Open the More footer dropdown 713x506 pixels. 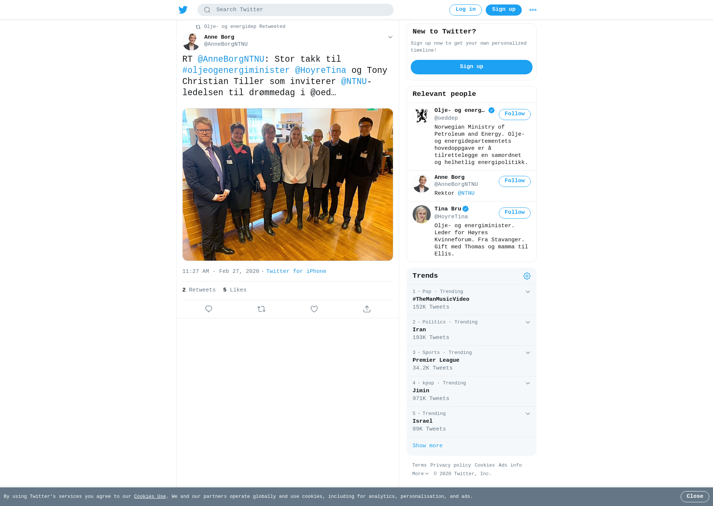point(420,474)
